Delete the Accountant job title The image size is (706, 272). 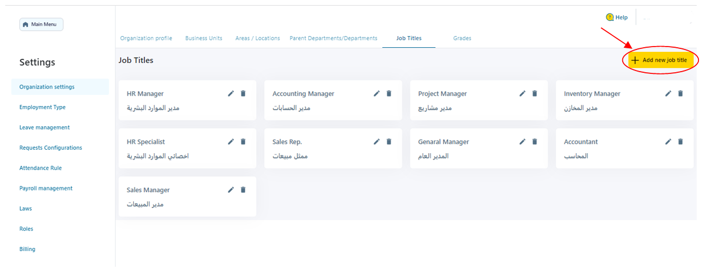(680, 142)
